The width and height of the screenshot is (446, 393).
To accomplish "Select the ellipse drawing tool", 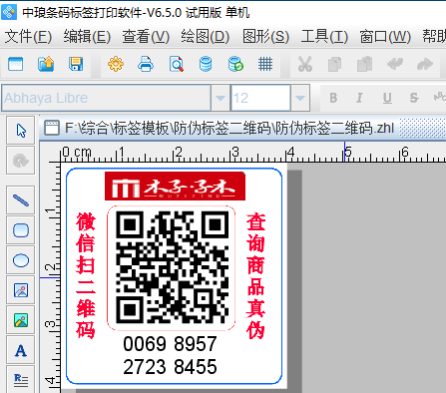I will 21,260.
